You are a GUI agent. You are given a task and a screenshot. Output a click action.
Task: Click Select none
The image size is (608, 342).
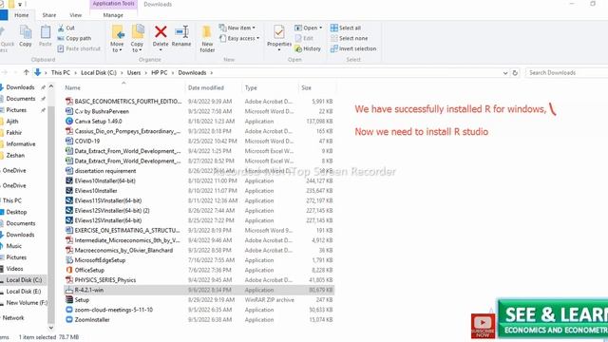coord(349,38)
